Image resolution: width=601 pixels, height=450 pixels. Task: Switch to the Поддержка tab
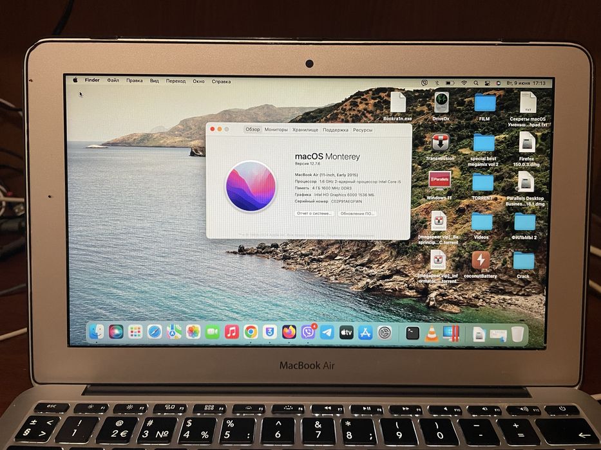tap(336, 130)
